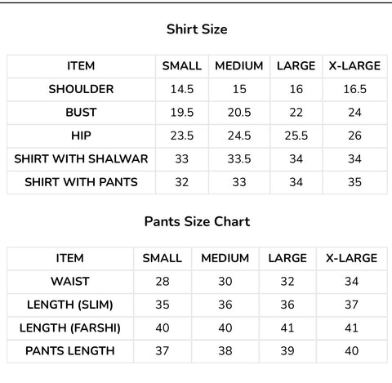Click shirt table MEDIUM column header
The width and height of the screenshot is (392, 383).
click(239, 66)
